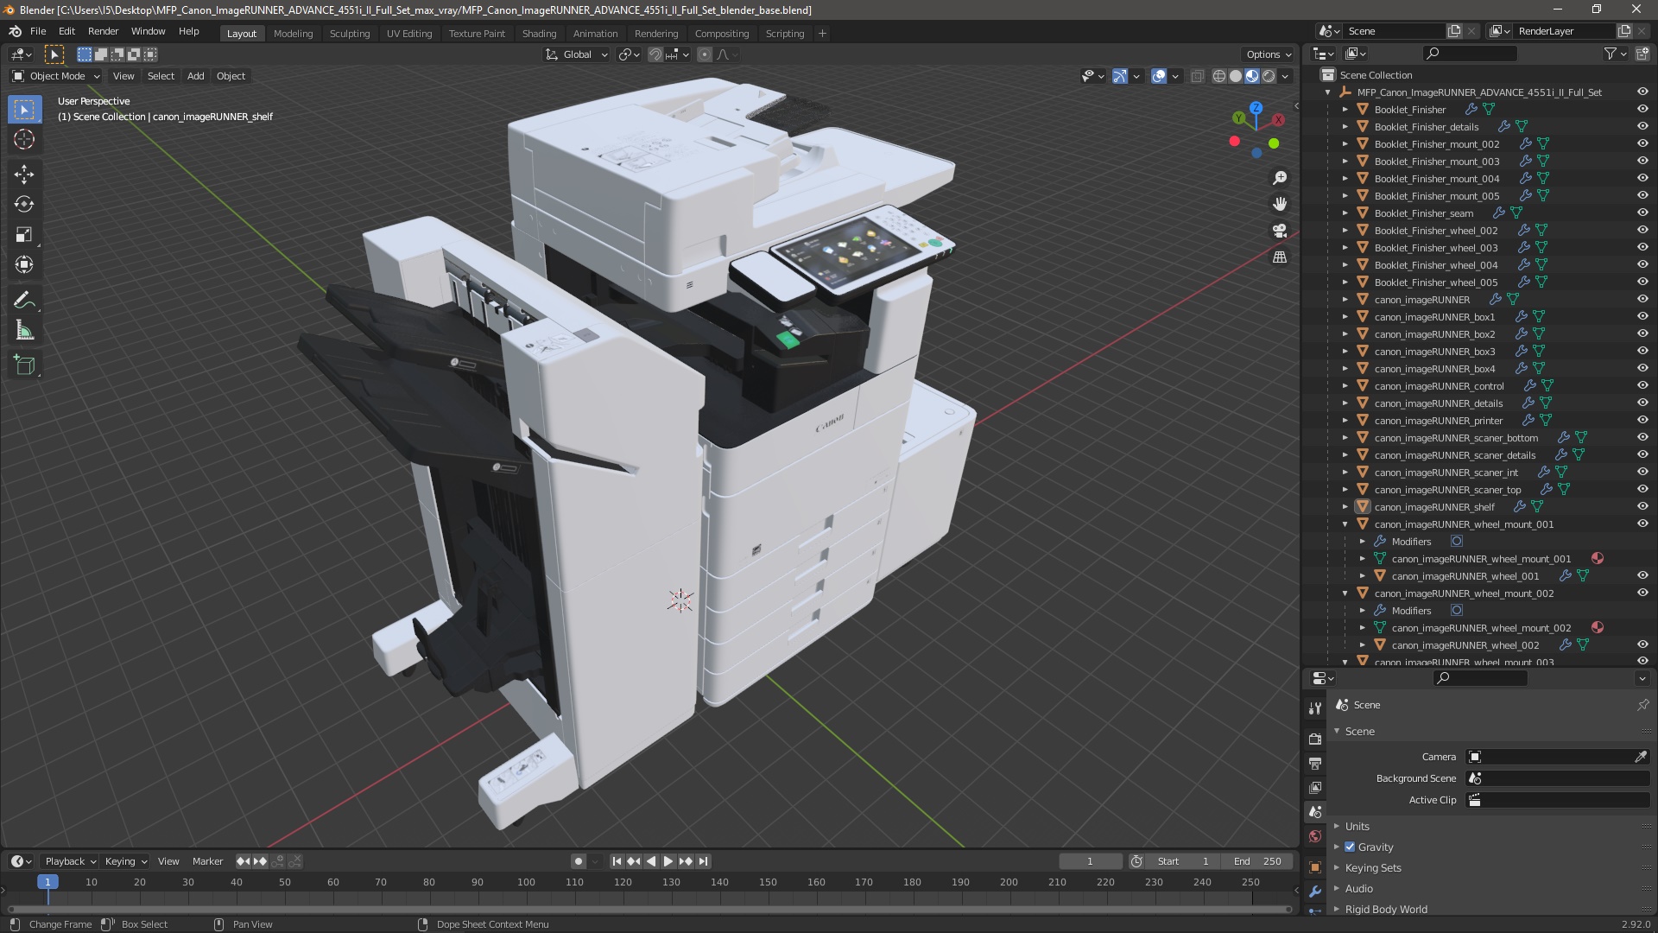This screenshot has height=933, width=1658.
Task: Expand the Rigid Body World panel
Action: (x=1385, y=910)
